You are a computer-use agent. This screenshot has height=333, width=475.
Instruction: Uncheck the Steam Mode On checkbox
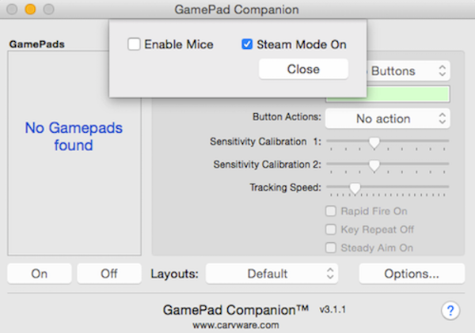point(247,45)
